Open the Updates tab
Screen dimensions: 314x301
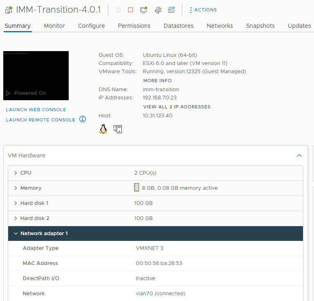pos(299,26)
